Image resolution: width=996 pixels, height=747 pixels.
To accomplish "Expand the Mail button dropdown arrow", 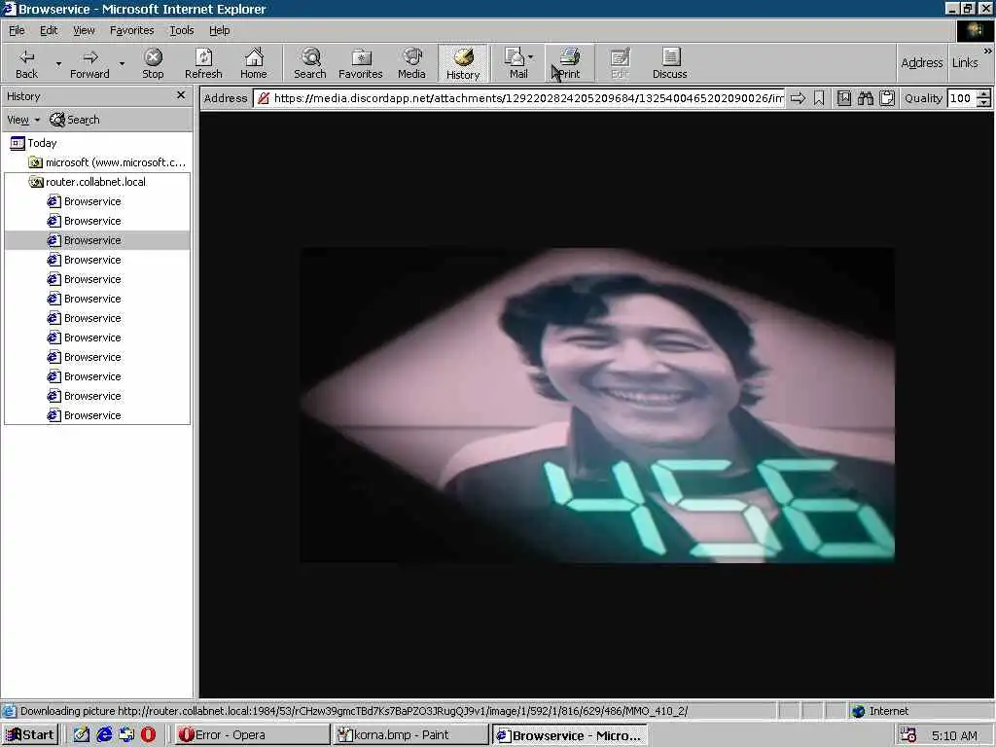I will [530, 57].
